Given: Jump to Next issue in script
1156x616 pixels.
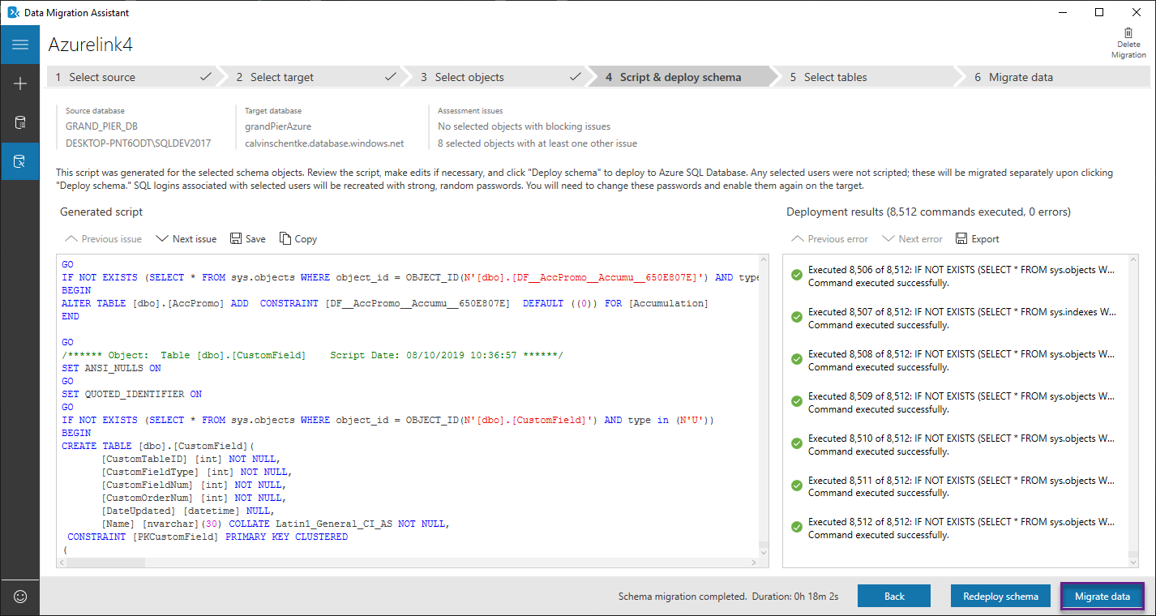Looking at the screenshot, I should click(186, 239).
